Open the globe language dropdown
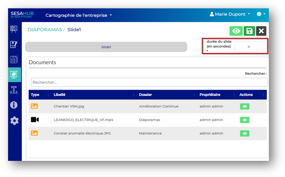285x177 pixels. (x=261, y=14)
